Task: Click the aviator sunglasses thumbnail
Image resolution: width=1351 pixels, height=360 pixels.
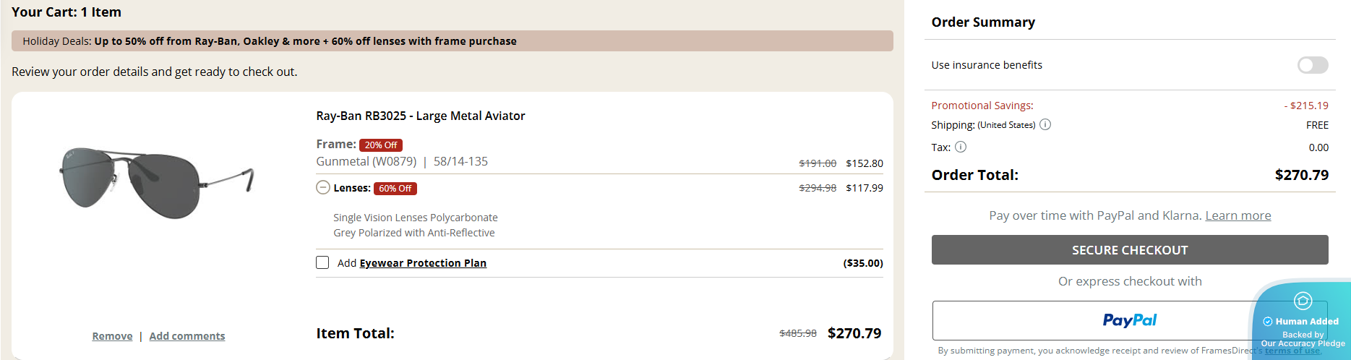Action: (156, 183)
